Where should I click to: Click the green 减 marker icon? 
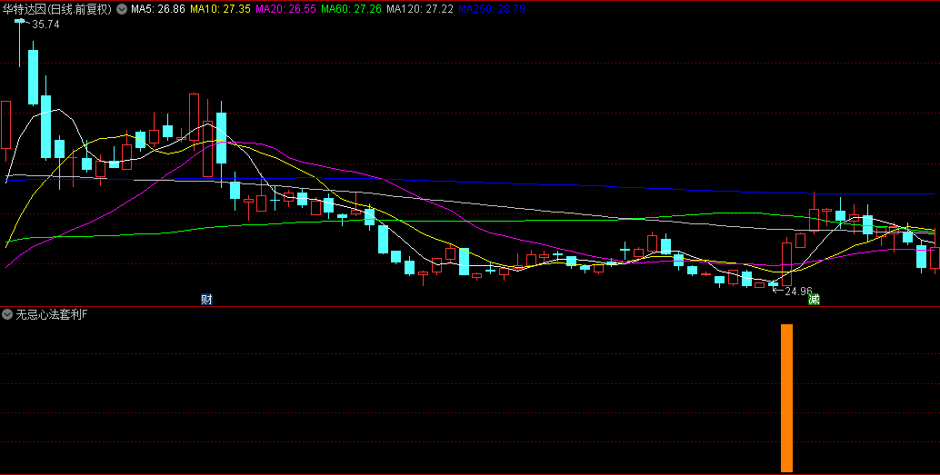(814, 299)
